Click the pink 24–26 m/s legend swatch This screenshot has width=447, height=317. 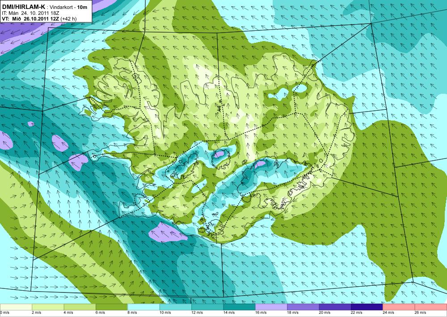pos(399,307)
